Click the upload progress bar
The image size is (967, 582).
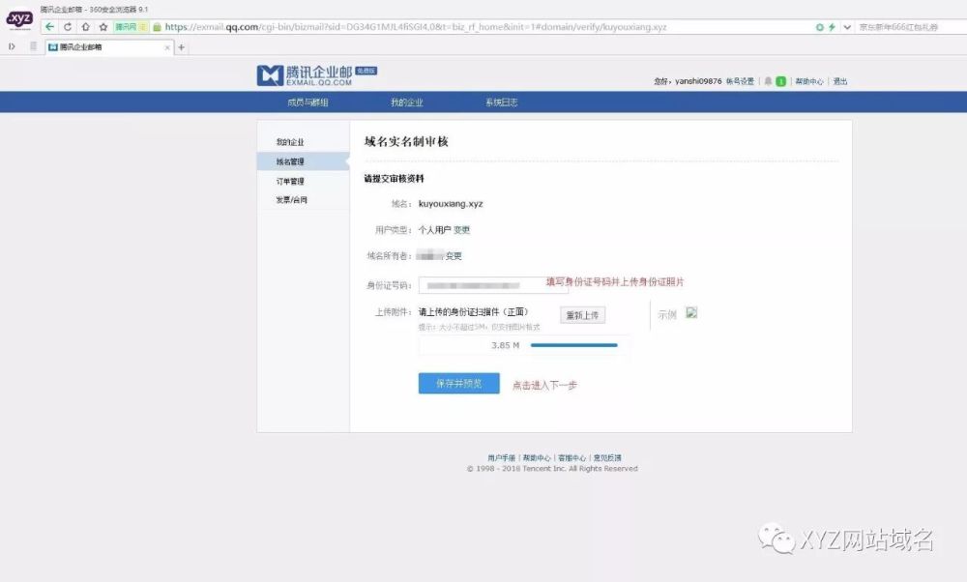tap(574, 345)
